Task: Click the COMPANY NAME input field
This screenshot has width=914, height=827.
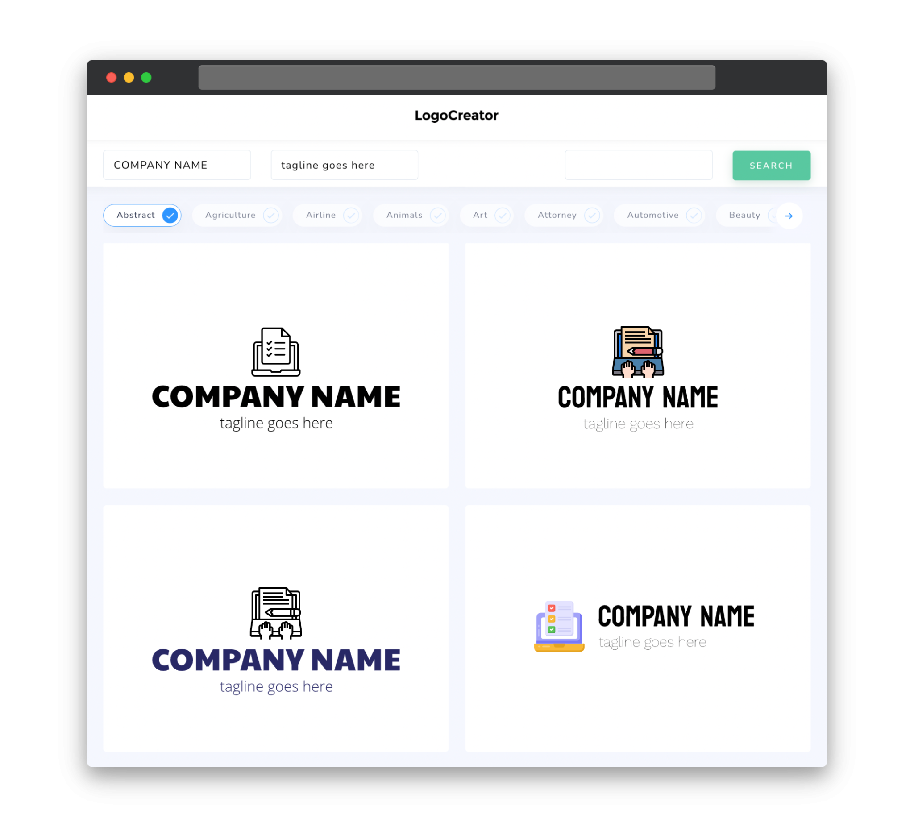Action: 178,165
